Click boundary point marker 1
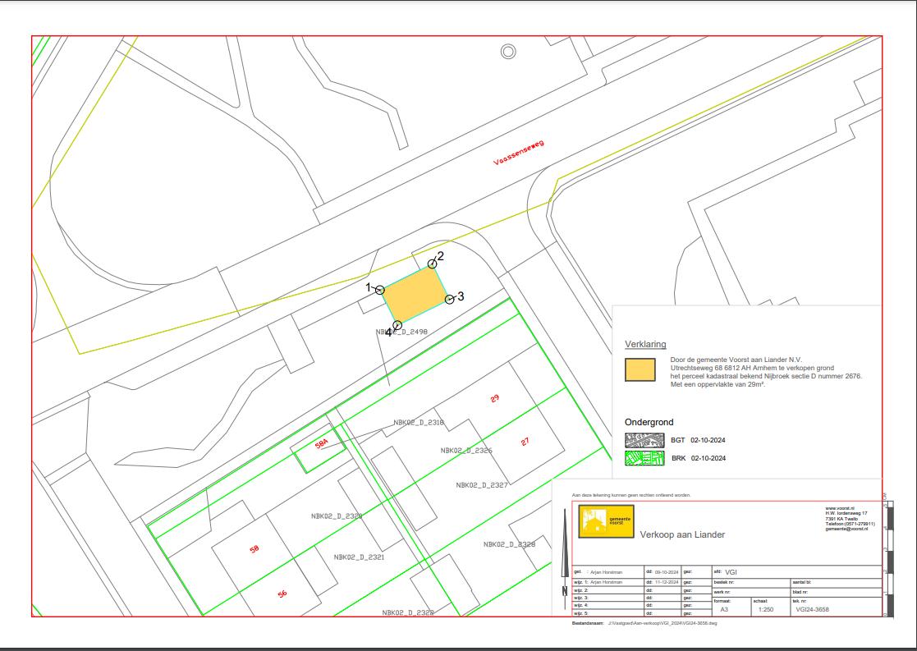The image size is (917, 651). point(380,290)
